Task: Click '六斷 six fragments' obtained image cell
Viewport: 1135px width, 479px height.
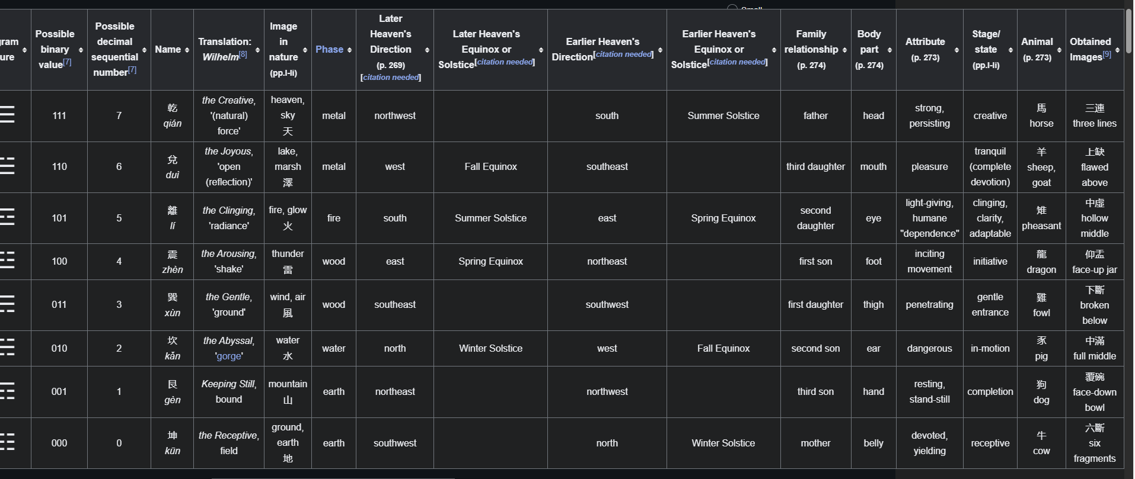Action: click(x=1095, y=443)
